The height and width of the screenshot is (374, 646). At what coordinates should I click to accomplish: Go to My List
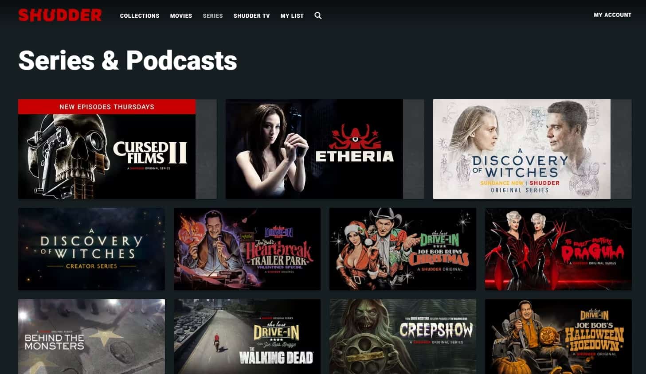292,16
